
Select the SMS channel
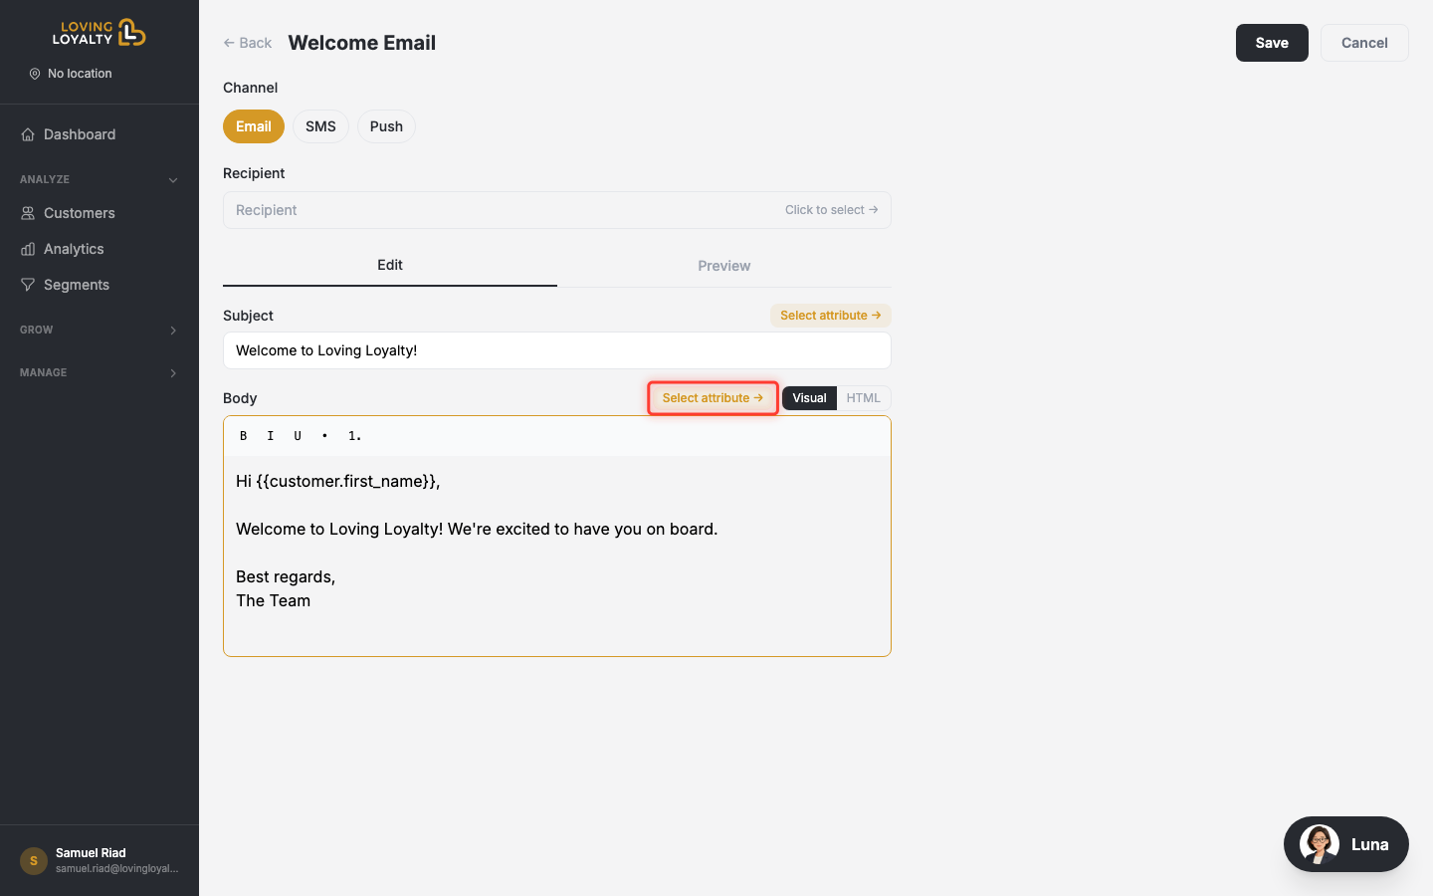(x=320, y=126)
